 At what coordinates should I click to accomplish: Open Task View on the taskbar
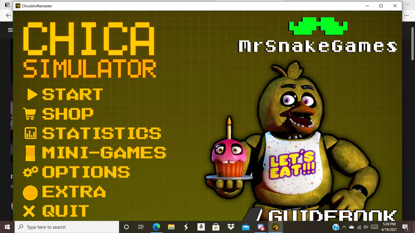(141, 227)
